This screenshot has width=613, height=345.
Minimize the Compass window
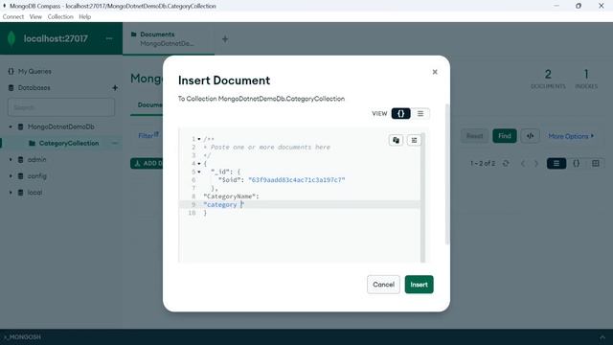coord(556,6)
